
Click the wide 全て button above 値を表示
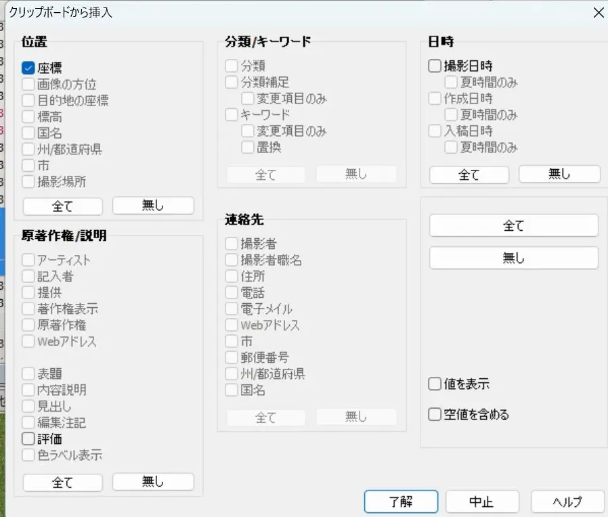(514, 226)
